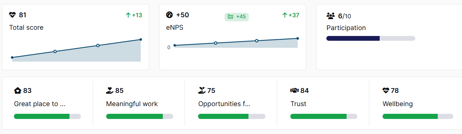Open the Total score card title
Screen dimensions: 462x134
pyautogui.click(x=26, y=28)
